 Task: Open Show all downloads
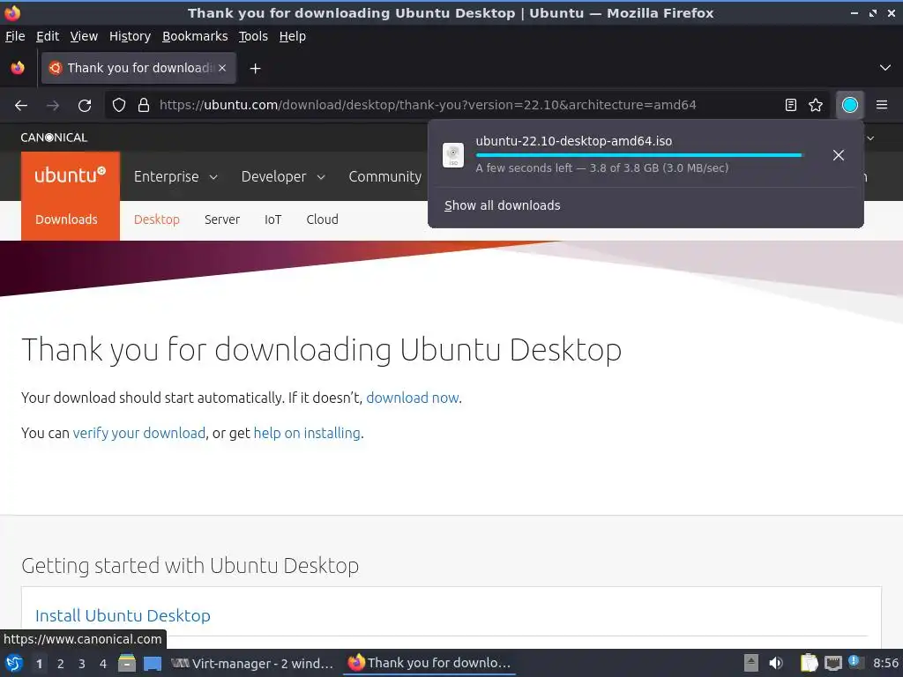[x=502, y=205]
